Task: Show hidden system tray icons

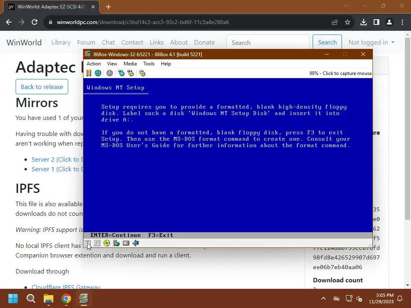Action: 324,298
